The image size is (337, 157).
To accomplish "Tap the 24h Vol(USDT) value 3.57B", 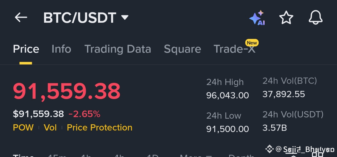I will click(274, 128).
